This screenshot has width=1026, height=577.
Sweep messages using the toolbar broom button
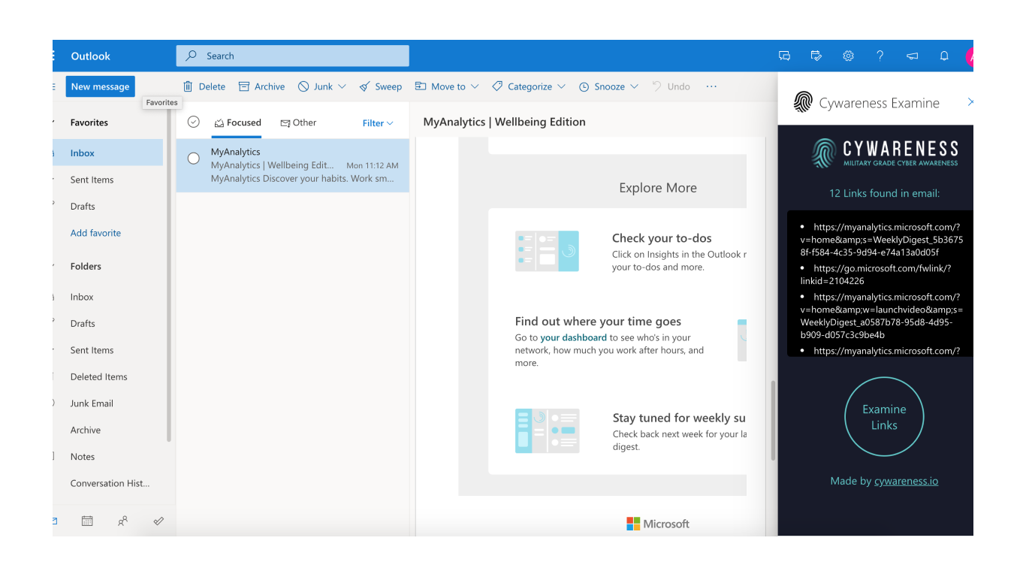pos(380,86)
